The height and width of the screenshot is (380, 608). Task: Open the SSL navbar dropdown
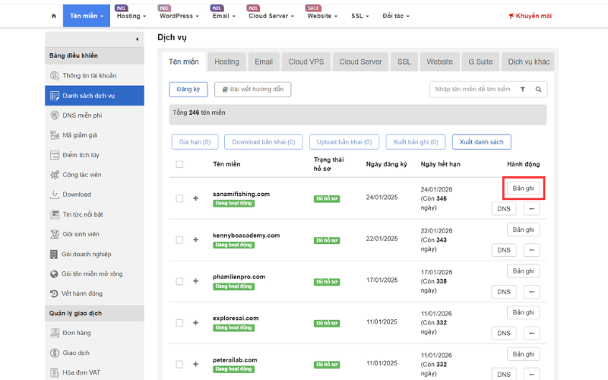tap(359, 16)
